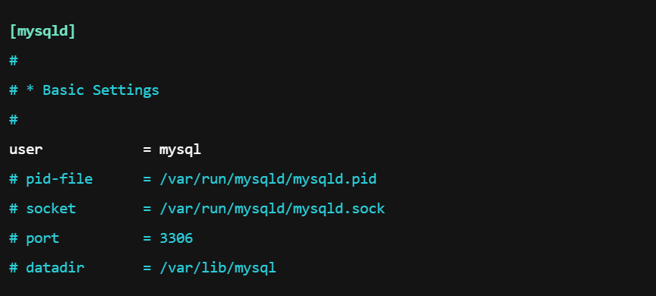The height and width of the screenshot is (296, 656).
Task: Click the asterisk before Basic Settings
Action: point(30,90)
